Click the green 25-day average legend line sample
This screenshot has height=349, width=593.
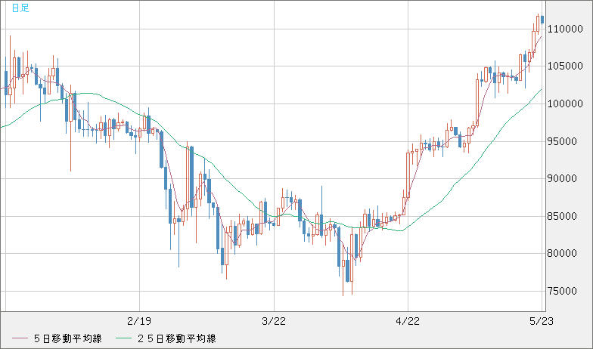(123, 338)
